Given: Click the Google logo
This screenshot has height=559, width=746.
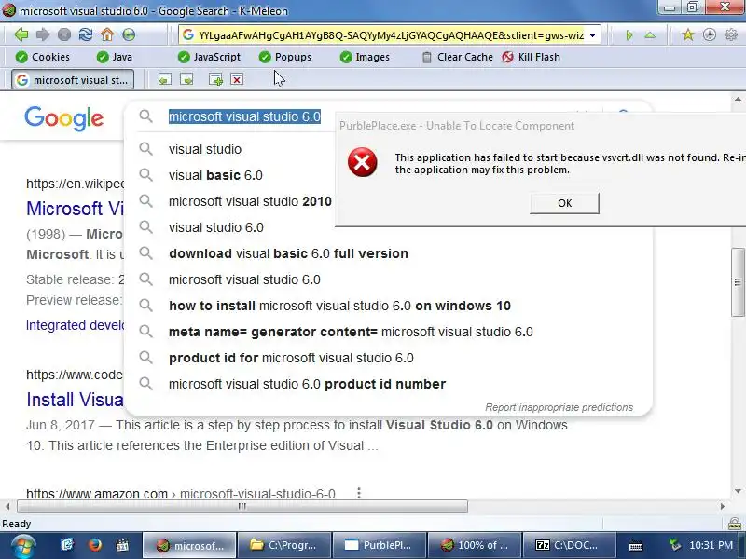Looking at the screenshot, I should (x=63, y=118).
